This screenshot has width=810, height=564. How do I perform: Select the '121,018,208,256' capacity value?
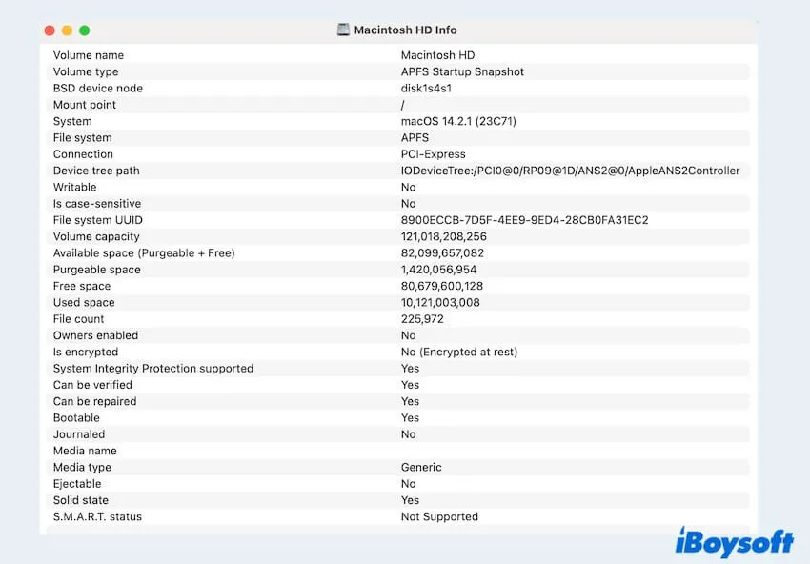tap(444, 236)
